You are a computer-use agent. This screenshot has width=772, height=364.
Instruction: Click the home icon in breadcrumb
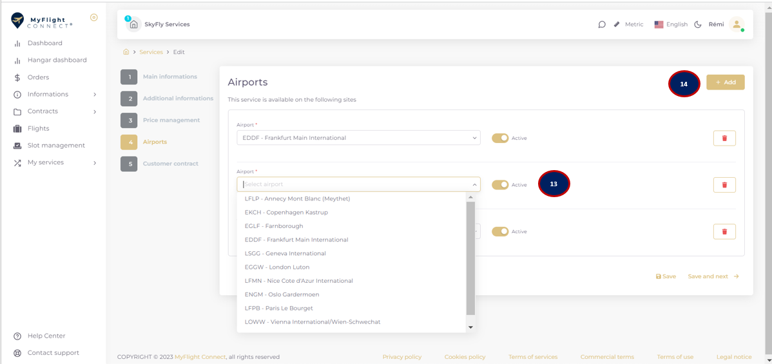click(x=126, y=52)
